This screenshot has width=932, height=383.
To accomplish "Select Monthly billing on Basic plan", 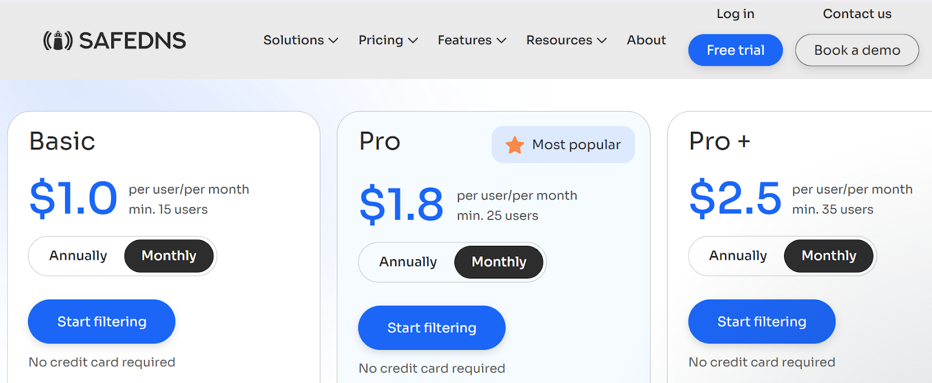I will (169, 256).
